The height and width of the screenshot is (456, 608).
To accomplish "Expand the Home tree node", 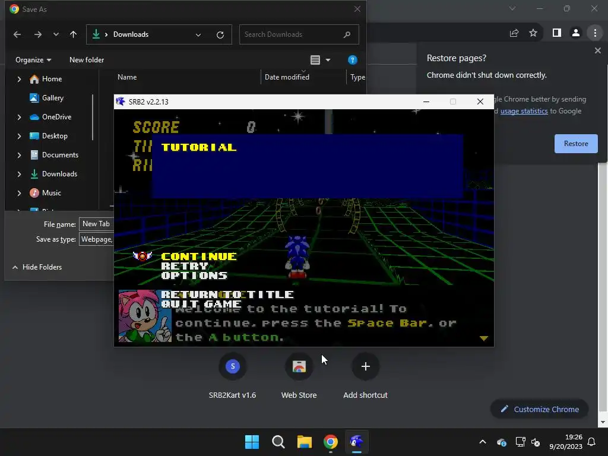I will pos(19,79).
